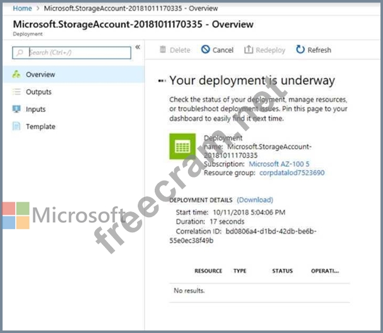This screenshot has width=383, height=333.
Task: Click the Overview icon in sidebar
Action: [x=16, y=74]
